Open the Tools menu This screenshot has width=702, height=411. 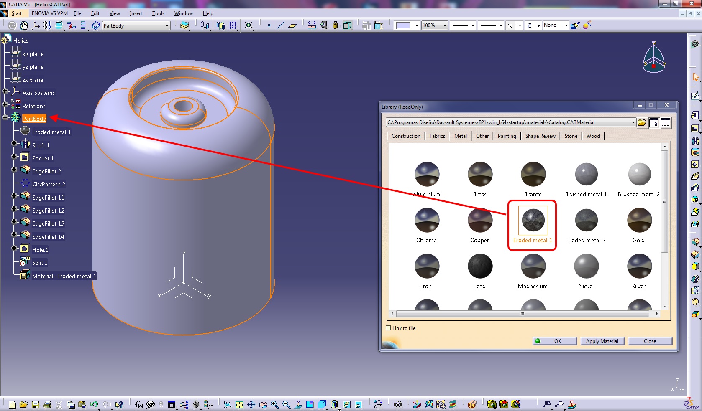click(x=158, y=13)
